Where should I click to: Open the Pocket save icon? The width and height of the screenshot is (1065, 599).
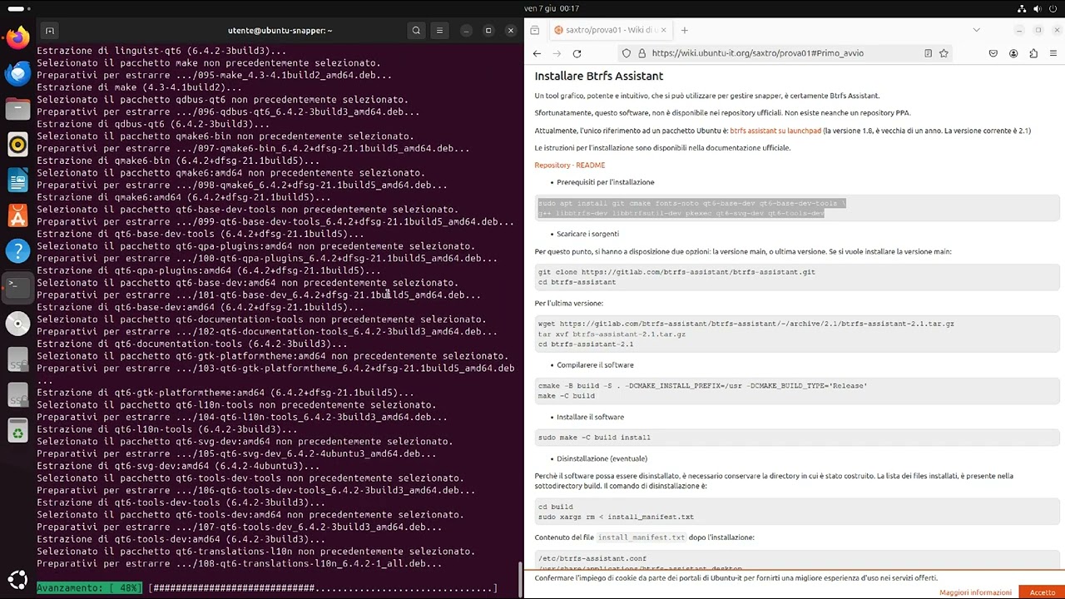(x=993, y=53)
